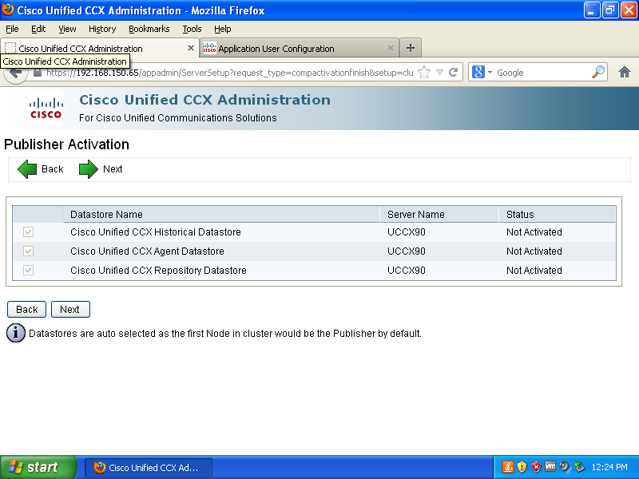This screenshot has height=479, width=639.
Task: Toggle Historical Datastore checkbox
Action: pyautogui.click(x=28, y=232)
